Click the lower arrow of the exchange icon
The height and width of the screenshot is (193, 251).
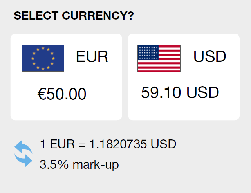point(23,161)
